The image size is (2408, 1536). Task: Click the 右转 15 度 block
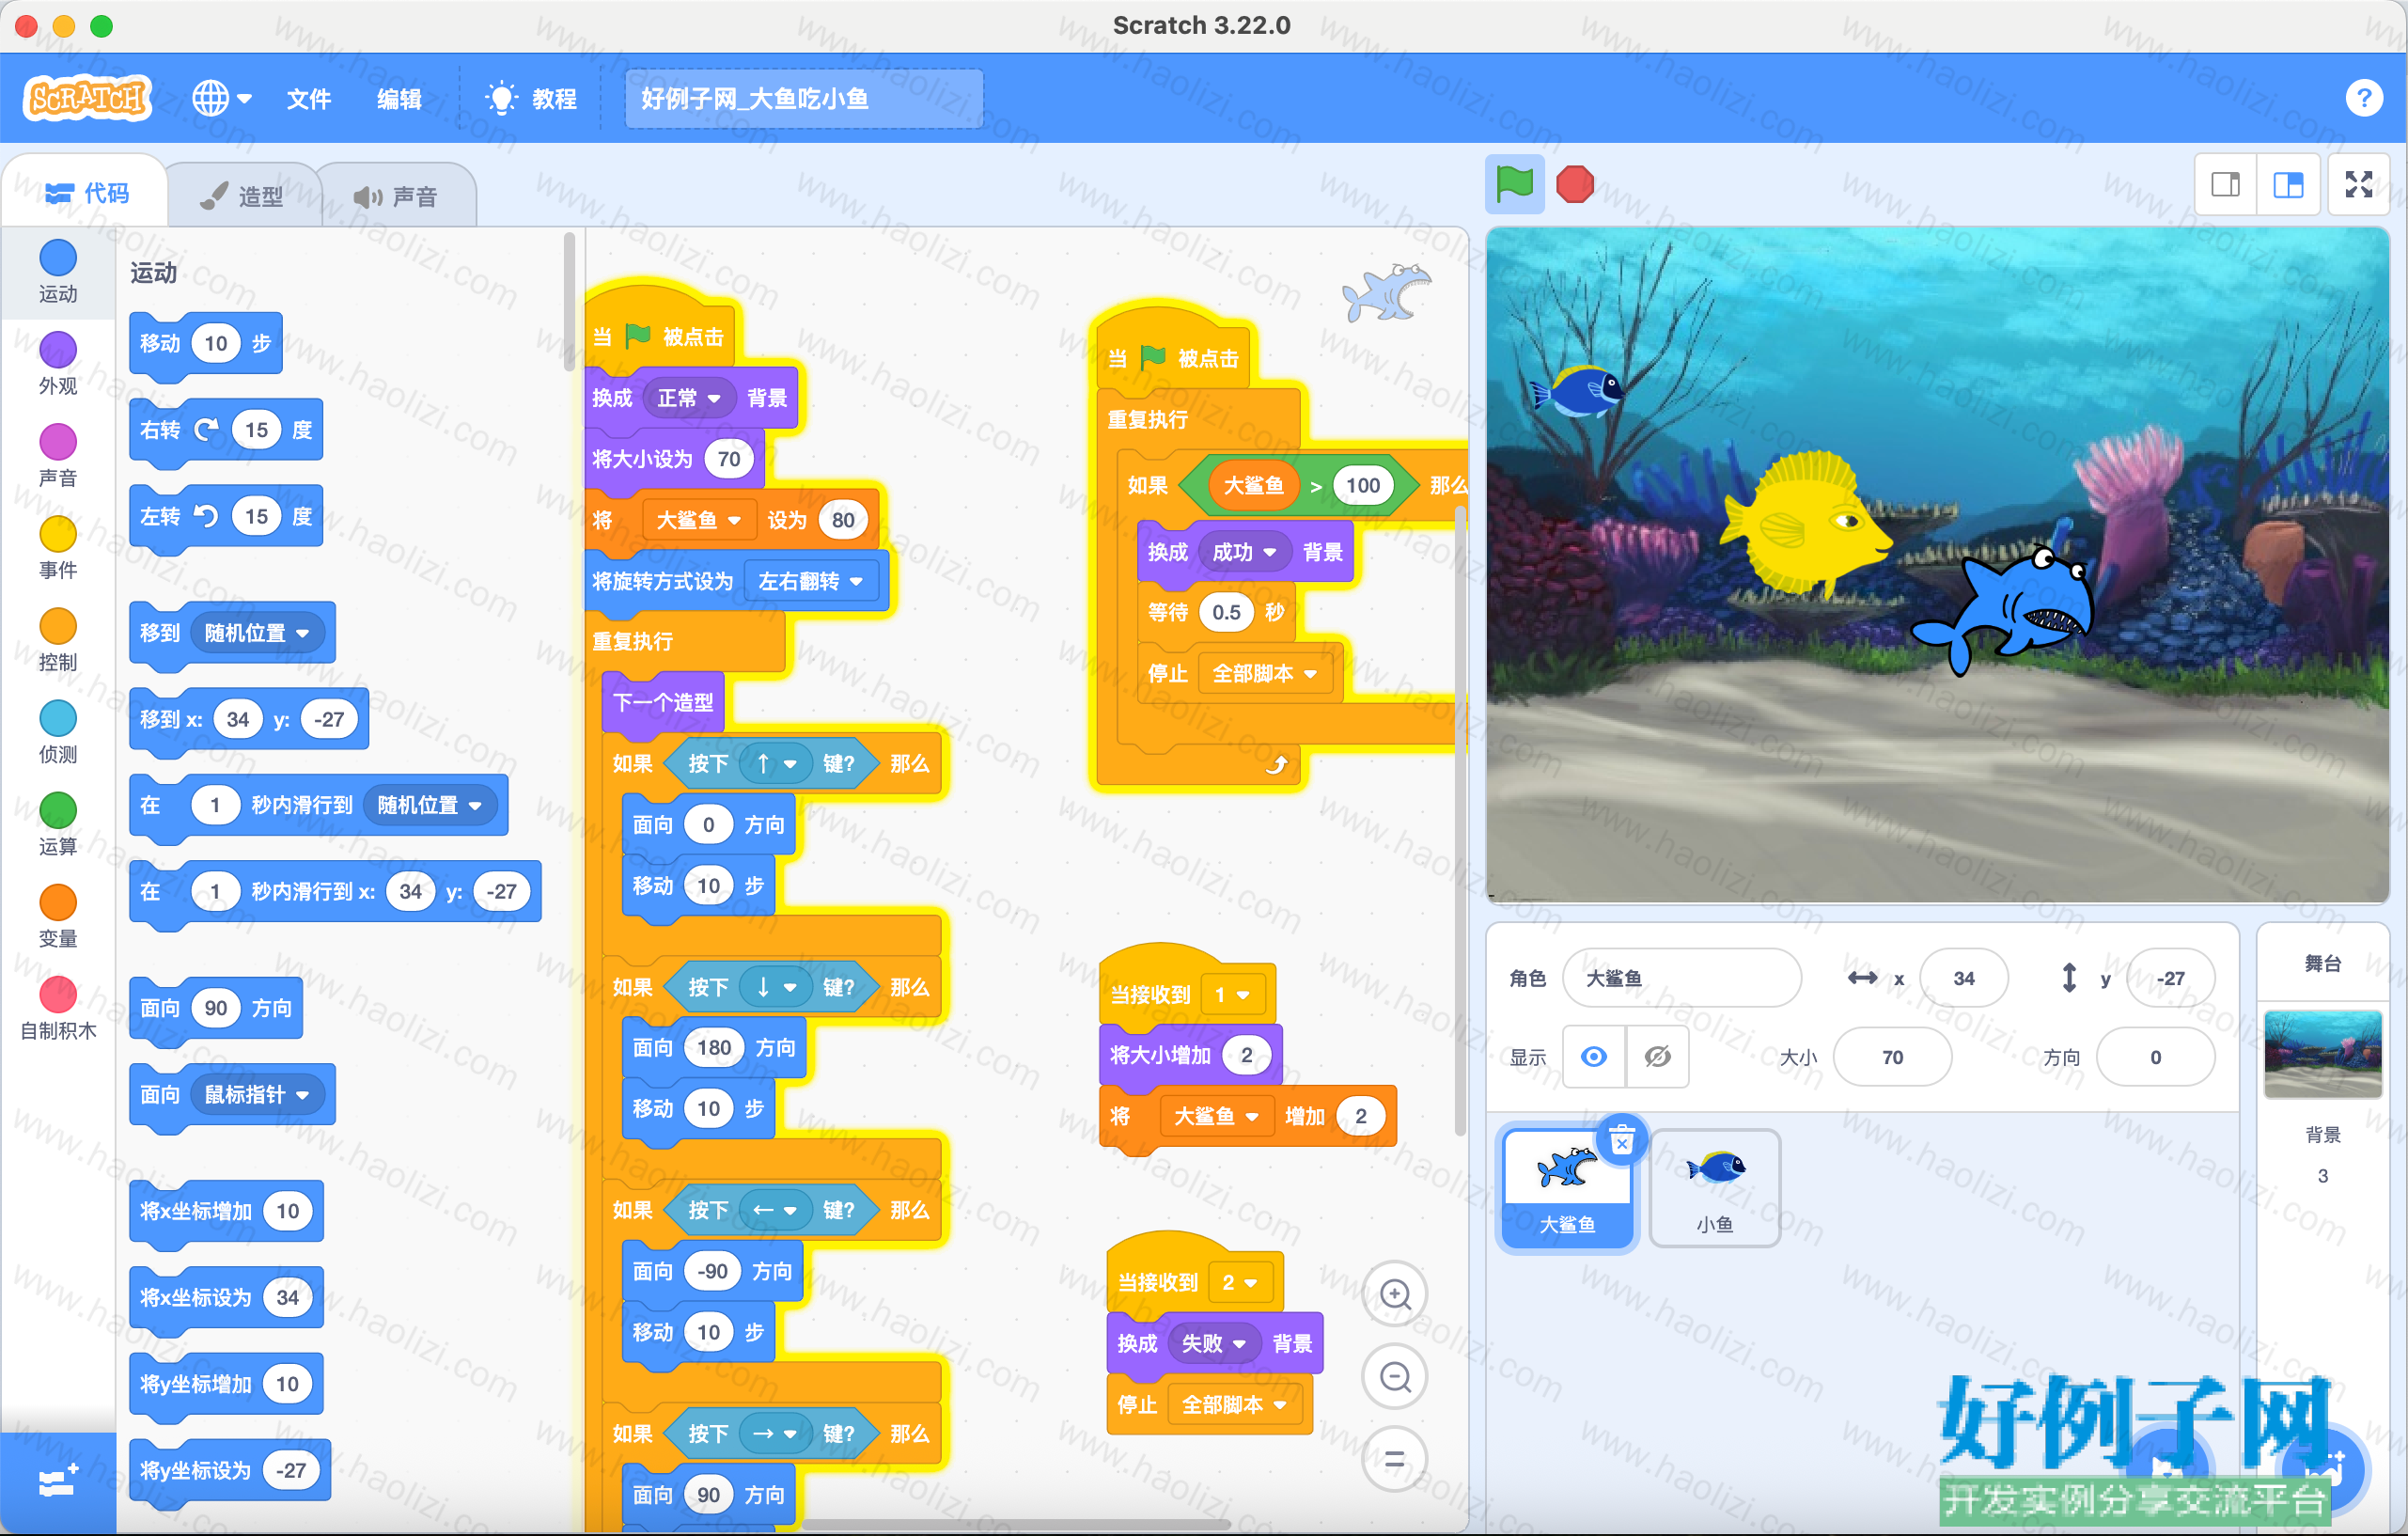pos(226,430)
